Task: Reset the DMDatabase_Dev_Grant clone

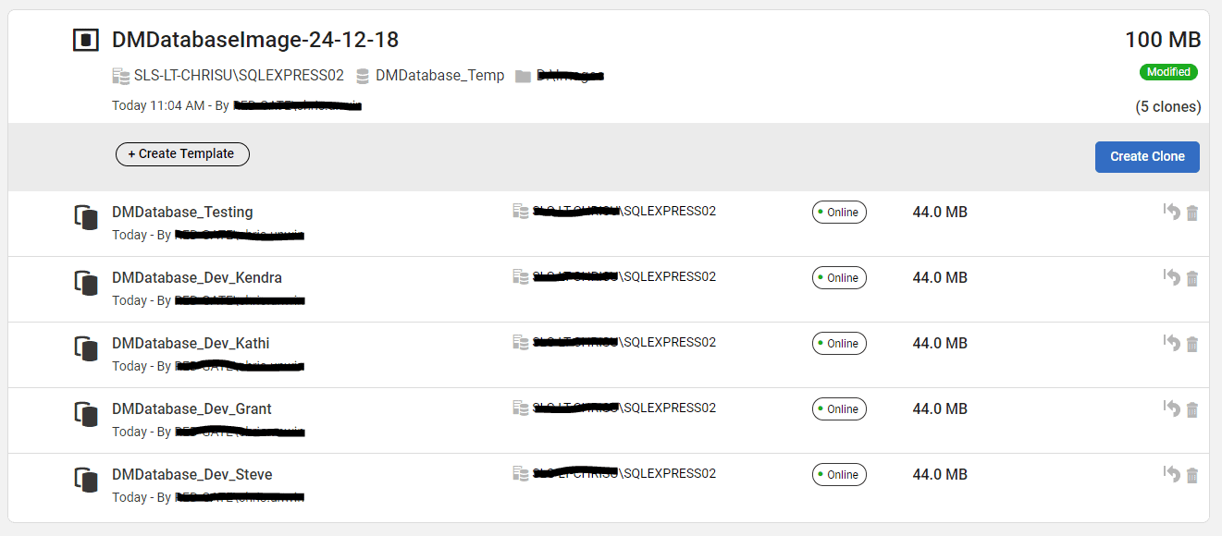Action: (x=1172, y=409)
